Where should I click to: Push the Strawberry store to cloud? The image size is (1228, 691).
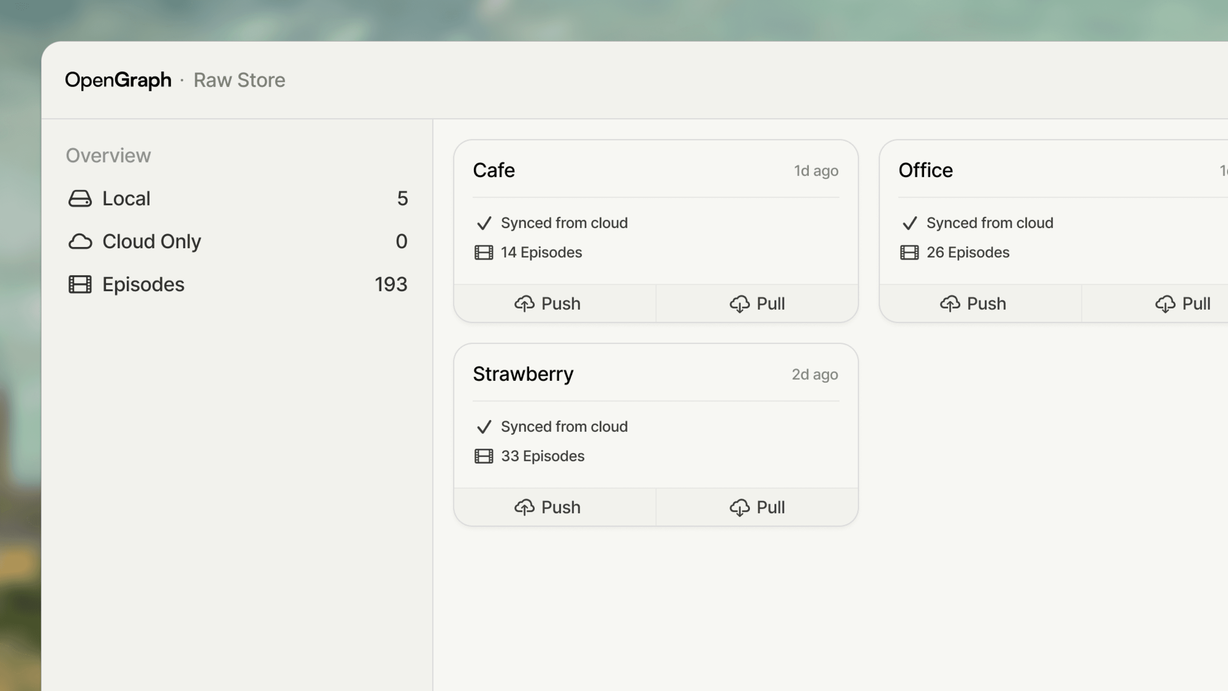547,507
